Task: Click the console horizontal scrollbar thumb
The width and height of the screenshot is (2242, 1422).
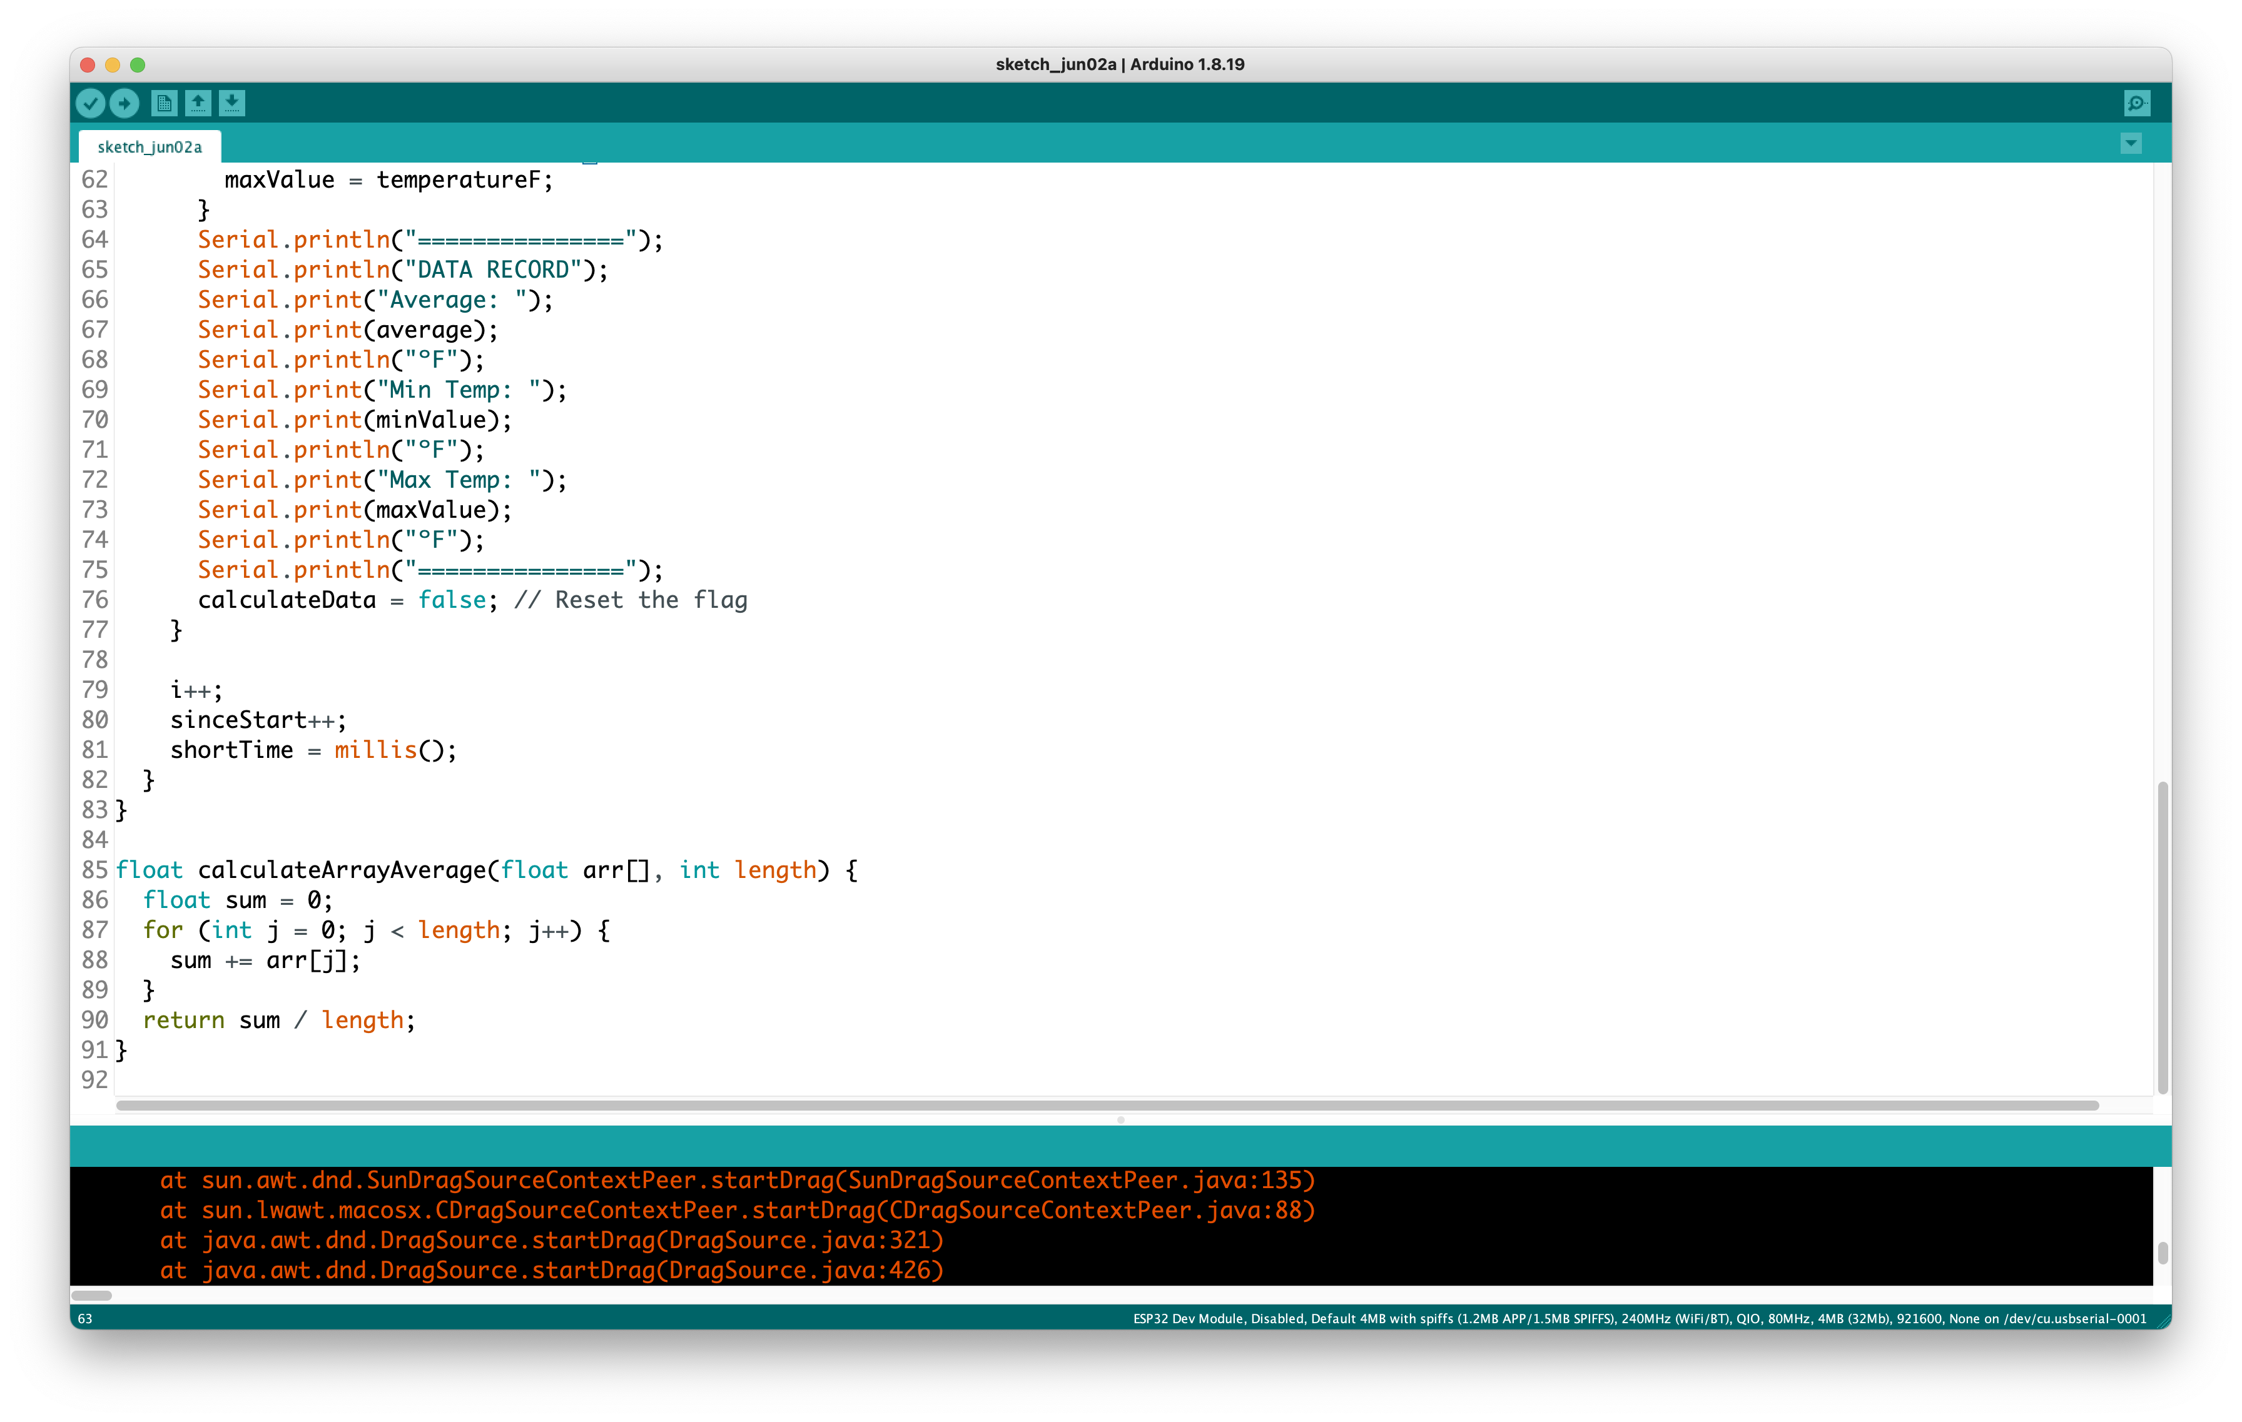Action: 92,1296
